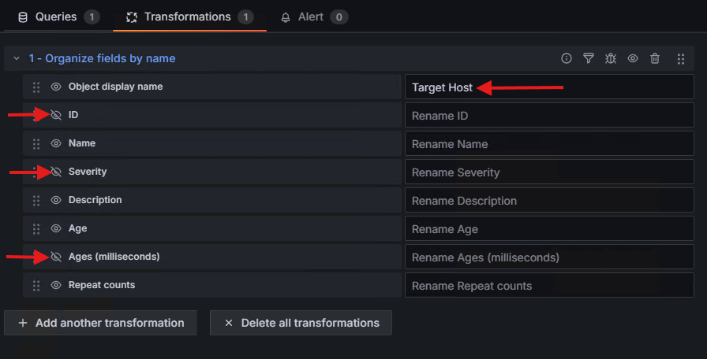The height and width of the screenshot is (359, 707).
Task: Click Delete all transformations button
Action: (301, 323)
